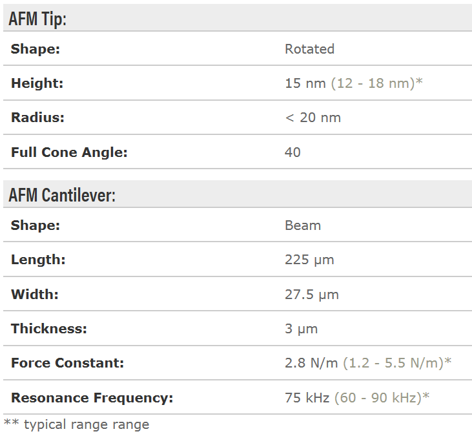Click the AFM Tip section header
The height and width of the screenshot is (436, 472).
tap(37, 18)
